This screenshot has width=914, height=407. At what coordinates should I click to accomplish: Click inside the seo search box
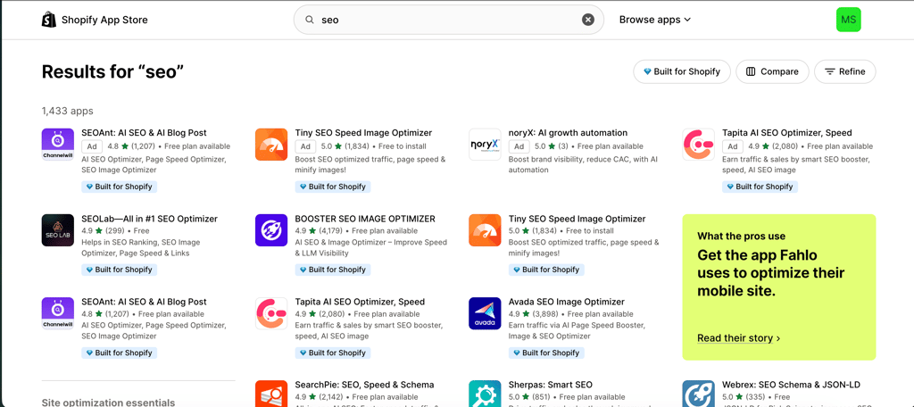(448, 20)
